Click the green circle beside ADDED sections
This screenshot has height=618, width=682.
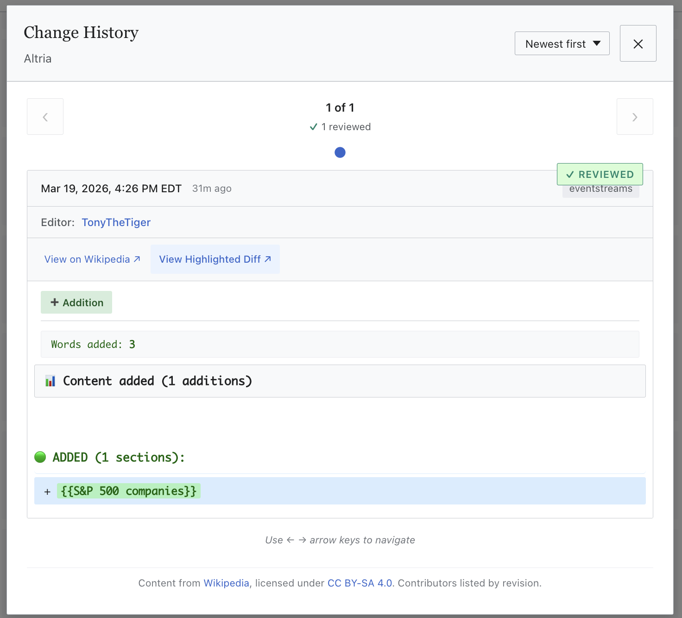(40, 457)
